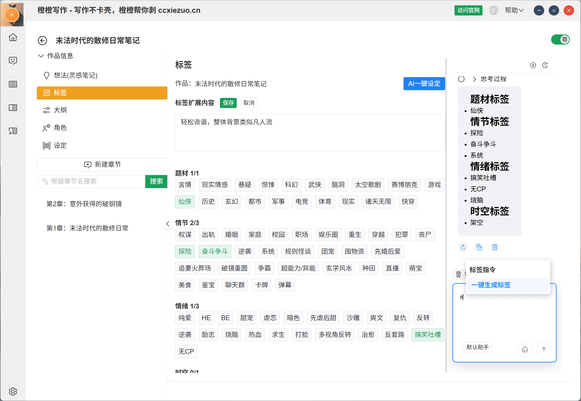Toggle the green AI assistant switch
Viewport: 581px width, 401px height.
tap(560, 40)
